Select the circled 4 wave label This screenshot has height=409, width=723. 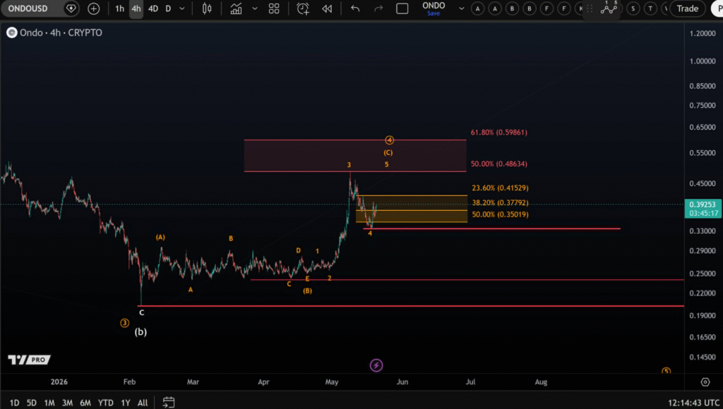coord(389,140)
